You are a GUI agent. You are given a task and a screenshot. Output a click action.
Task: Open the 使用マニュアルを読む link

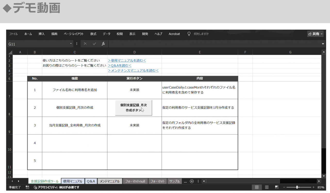[127, 61]
